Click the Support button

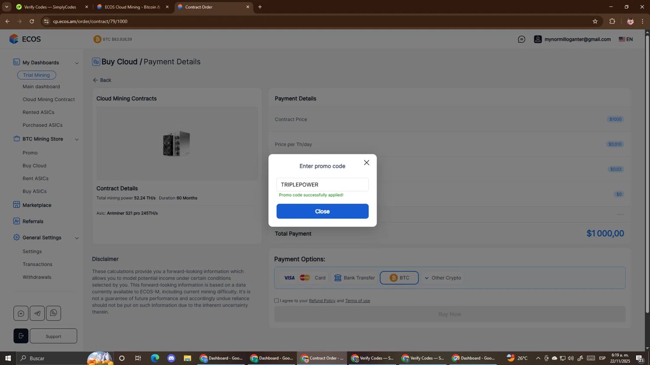coord(53,336)
